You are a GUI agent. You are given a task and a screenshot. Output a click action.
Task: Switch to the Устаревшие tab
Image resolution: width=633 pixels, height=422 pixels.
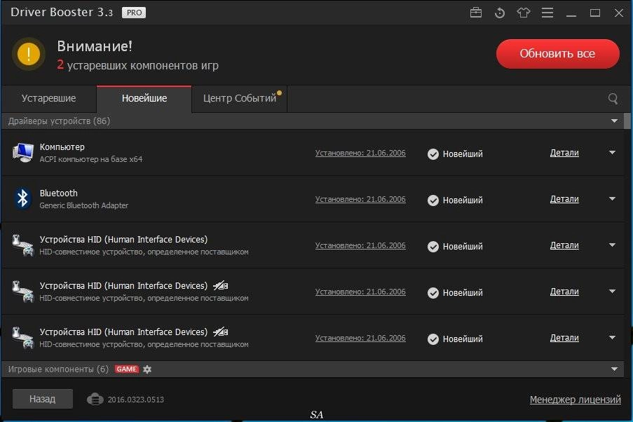tap(49, 99)
